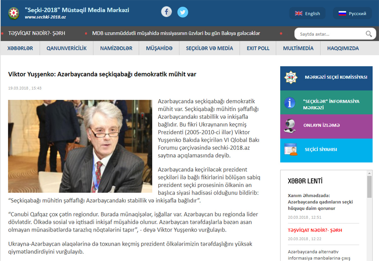Open the Xanım Əhmədzadə news item
This screenshot has height=261, width=379.
pos(320,202)
